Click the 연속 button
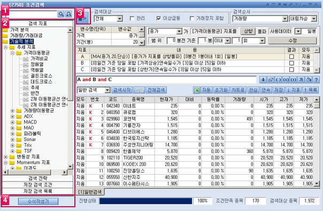 (x=266, y=90)
